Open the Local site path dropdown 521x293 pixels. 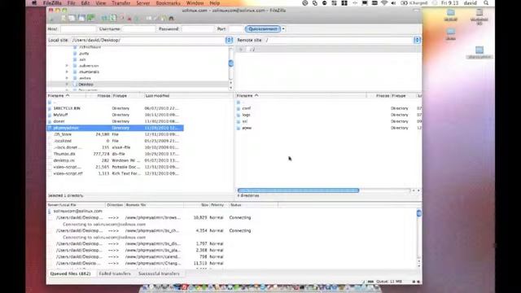tap(229, 40)
